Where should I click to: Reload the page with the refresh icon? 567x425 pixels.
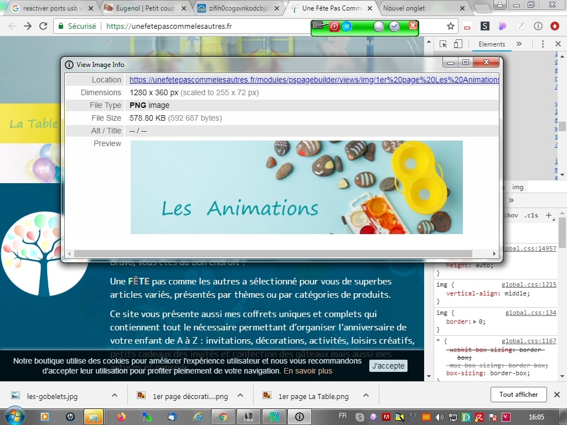pyautogui.click(x=43, y=26)
